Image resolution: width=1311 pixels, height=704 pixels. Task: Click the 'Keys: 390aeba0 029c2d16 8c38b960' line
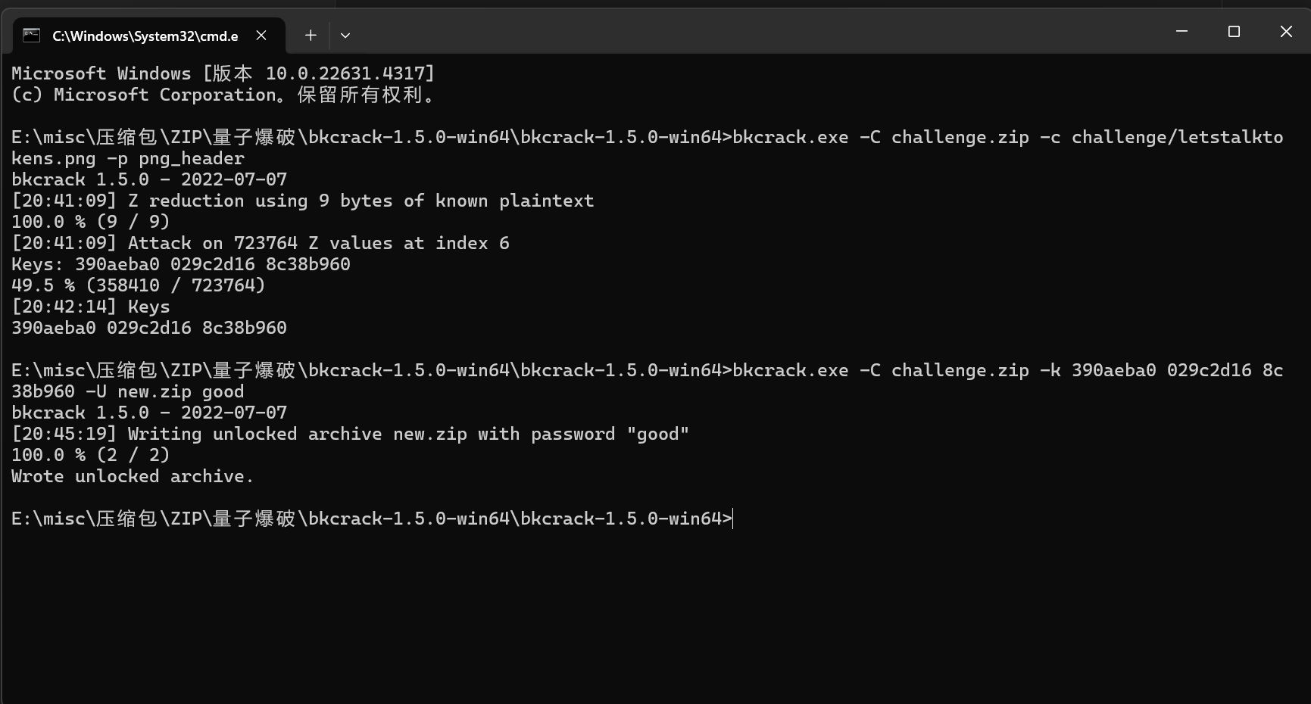(181, 264)
